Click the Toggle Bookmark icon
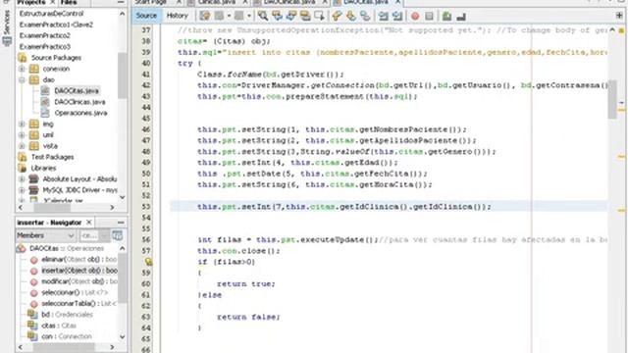 point(365,16)
